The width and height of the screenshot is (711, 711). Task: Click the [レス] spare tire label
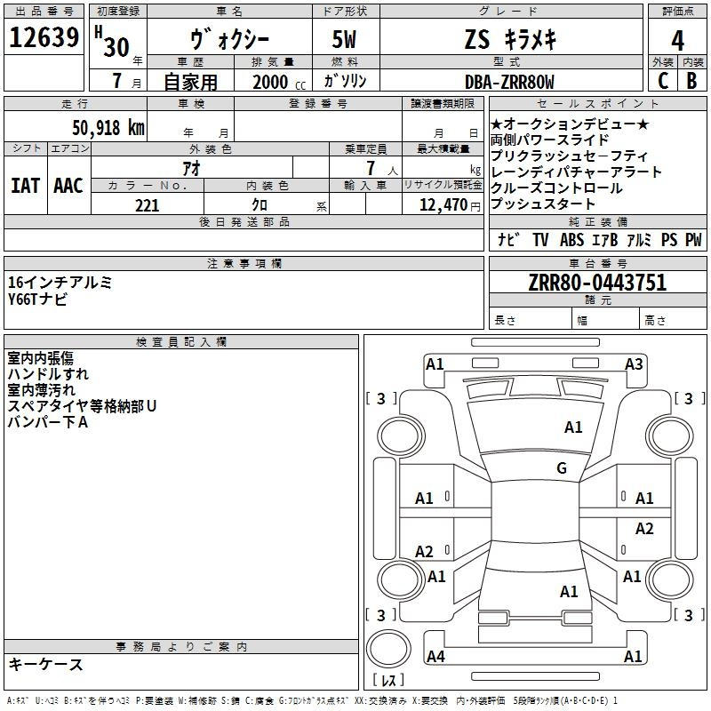click(388, 680)
